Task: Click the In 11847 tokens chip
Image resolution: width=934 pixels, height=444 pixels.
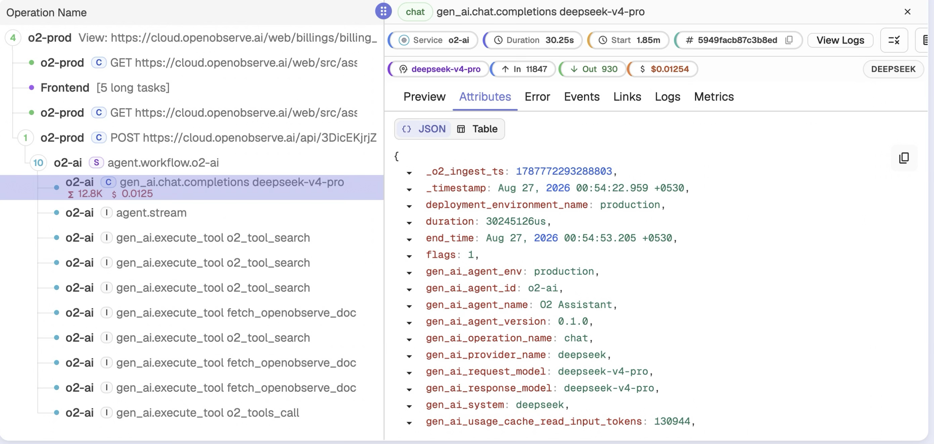Action: (x=523, y=69)
